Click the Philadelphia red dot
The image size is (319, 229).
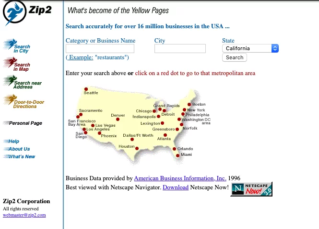point(183,114)
